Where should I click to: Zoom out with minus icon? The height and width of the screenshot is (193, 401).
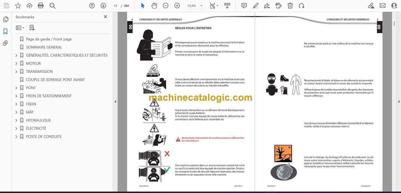pos(166,5)
